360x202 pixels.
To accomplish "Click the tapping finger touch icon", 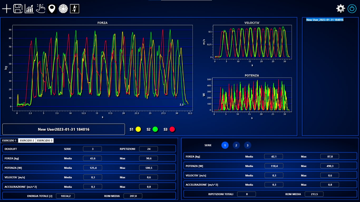I will pos(41,9).
